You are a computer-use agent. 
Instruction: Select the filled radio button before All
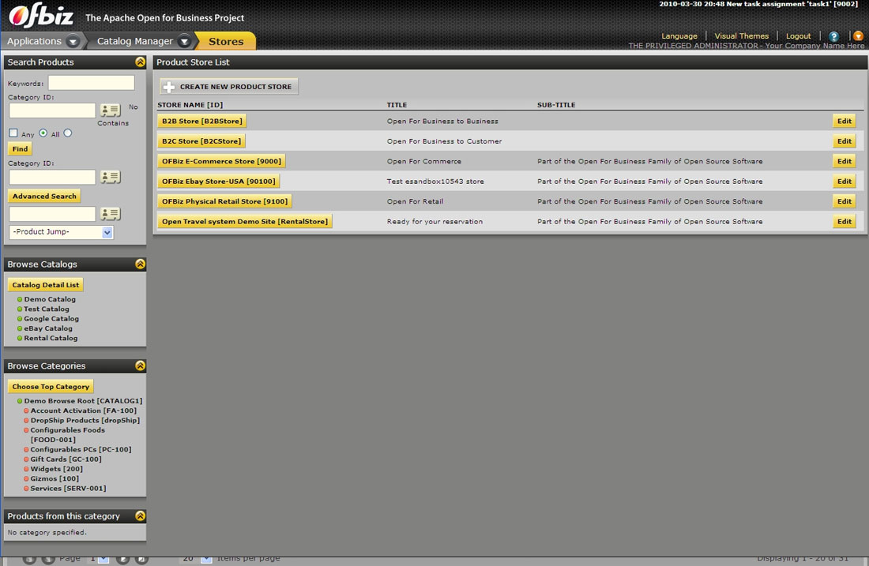43,133
